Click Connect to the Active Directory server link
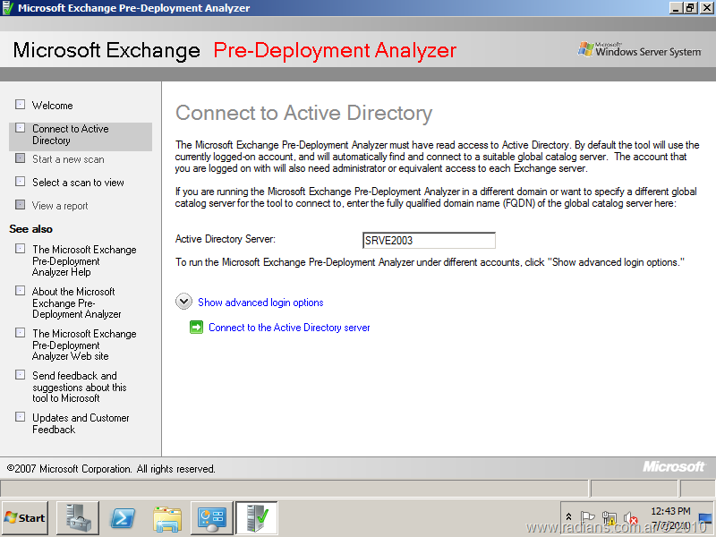Image resolution: width=716 pixels, height=537 pixels. (x=289, y=328)
